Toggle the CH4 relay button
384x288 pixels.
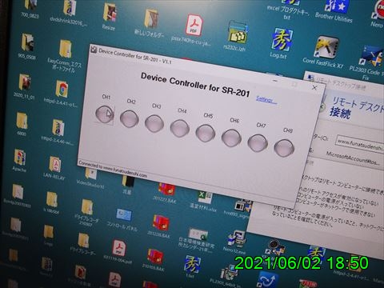[180, 128]
